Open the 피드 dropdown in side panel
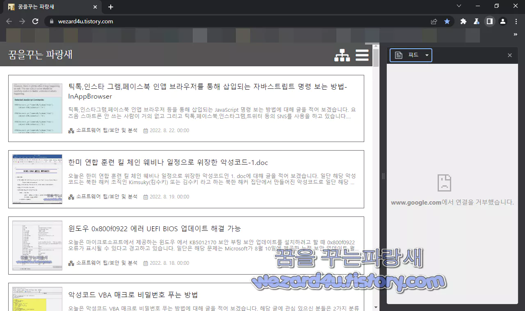 pos(411,55)
